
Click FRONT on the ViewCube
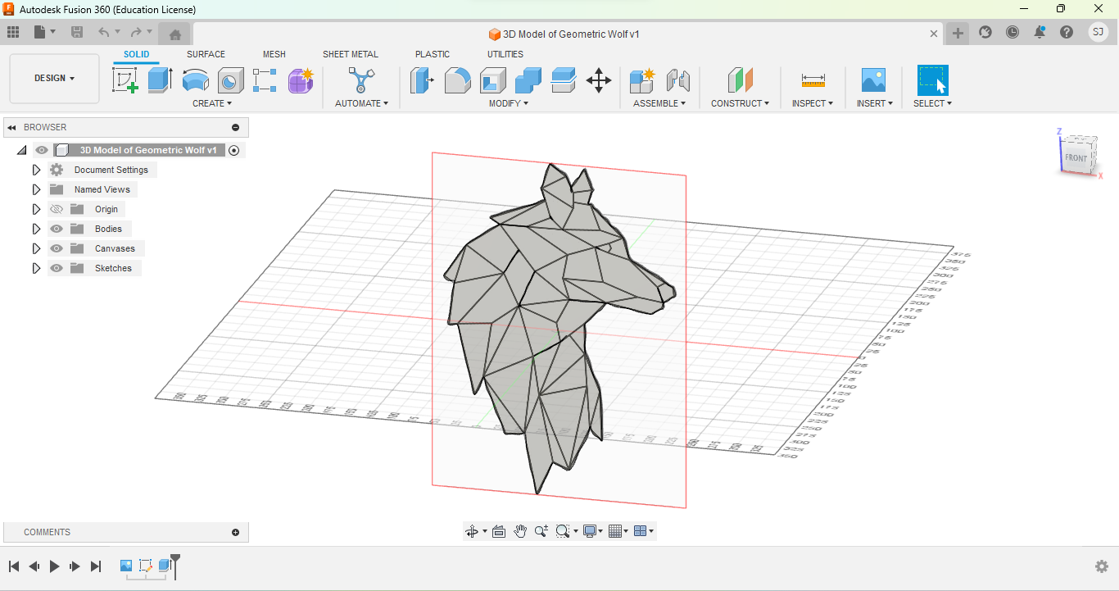coord(1076,157)
